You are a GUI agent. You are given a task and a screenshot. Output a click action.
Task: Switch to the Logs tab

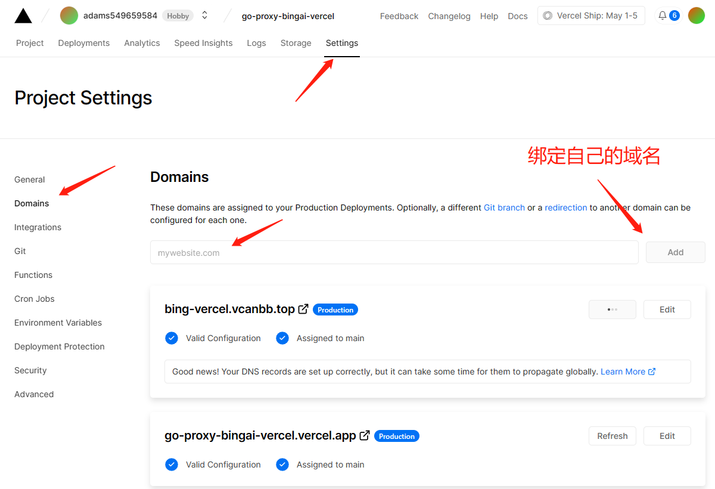pos(256,43)
